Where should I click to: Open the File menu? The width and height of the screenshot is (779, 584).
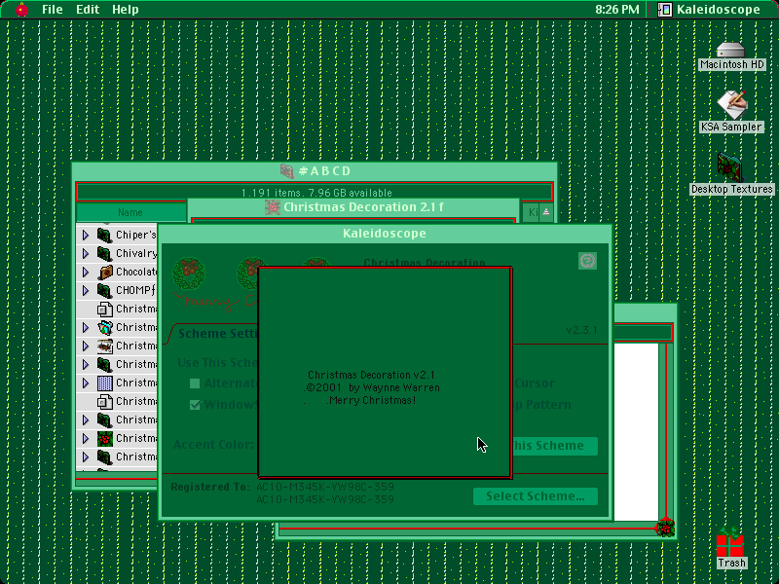53,10
